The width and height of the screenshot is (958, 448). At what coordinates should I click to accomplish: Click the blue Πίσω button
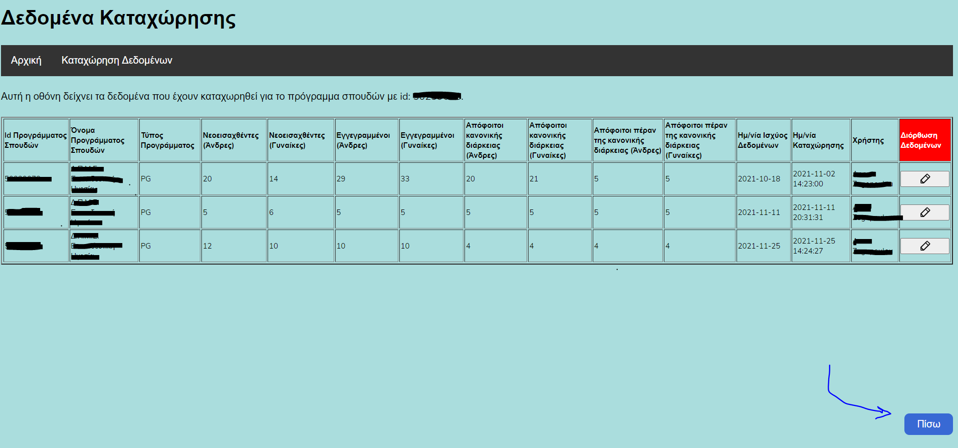click(x=928, y=424)
